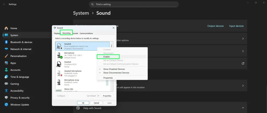
Task: Click the Accessibility figure icon
Action: [x=6, y=91]
